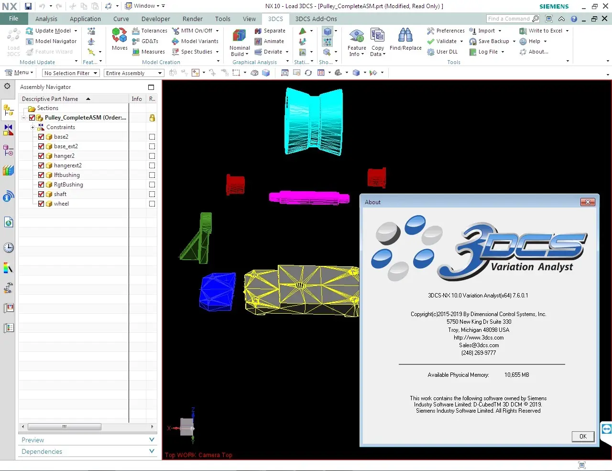The image size is (612, 471).
Task: Open the 3DCS Add-Ons tab
Action: point(316,19)
